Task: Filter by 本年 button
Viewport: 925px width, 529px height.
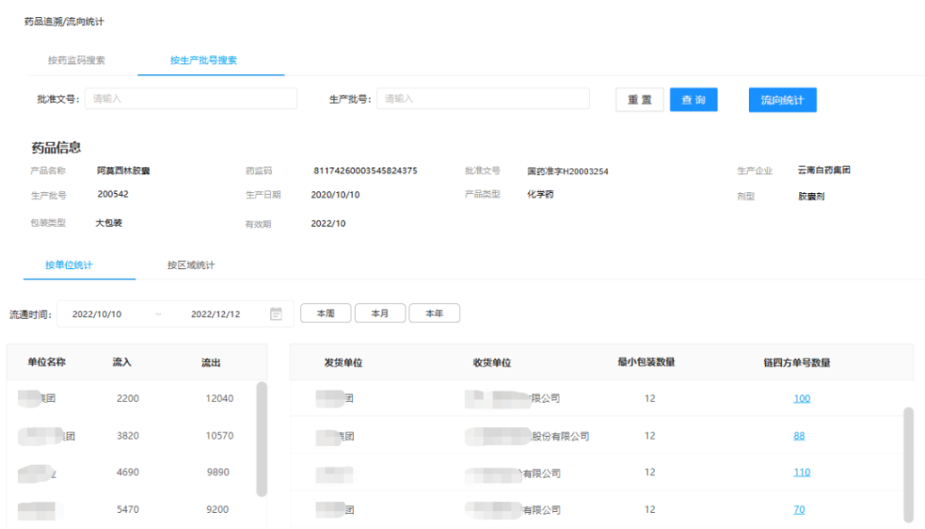Action: [x=434, y=313]
